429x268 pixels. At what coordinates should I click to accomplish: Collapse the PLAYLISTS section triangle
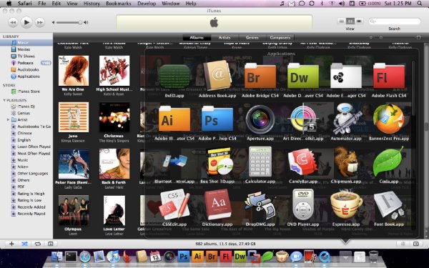pyautogui.click(x=4, y=100)
